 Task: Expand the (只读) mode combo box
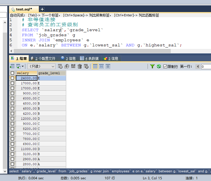pos(41,66)
